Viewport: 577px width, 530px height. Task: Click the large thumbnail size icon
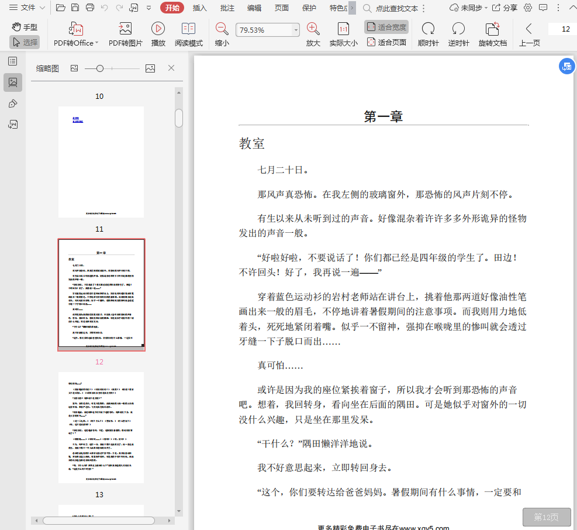(150, 68)
